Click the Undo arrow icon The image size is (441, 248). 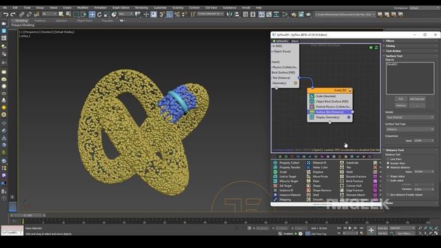coord(6,14)
